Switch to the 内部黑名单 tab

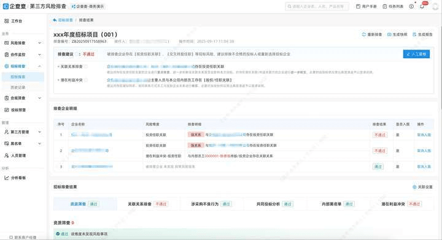pyautogui.click(x=338, y=204)
